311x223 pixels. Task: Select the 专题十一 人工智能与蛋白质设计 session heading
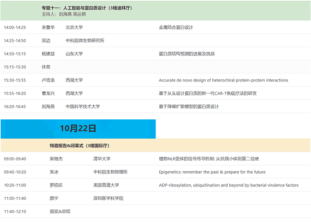pos(86,8)
